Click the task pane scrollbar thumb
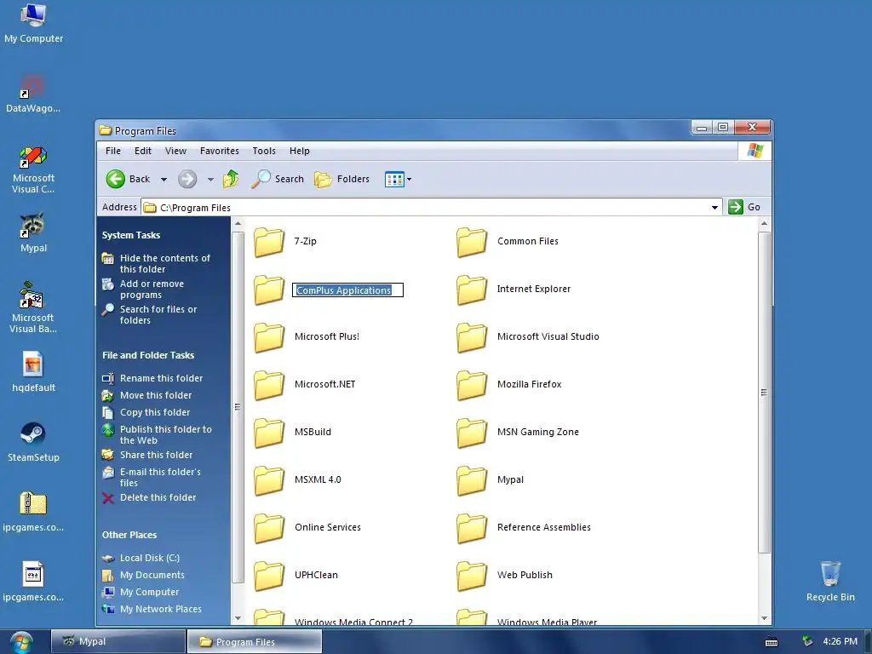The height and width of the screenshot is (654, 872). click(x=238, y=407)
